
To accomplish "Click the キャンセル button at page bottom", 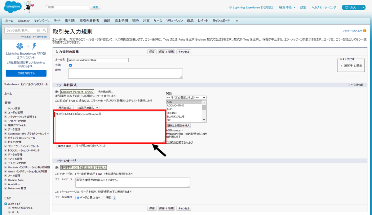I will (184, 208).
